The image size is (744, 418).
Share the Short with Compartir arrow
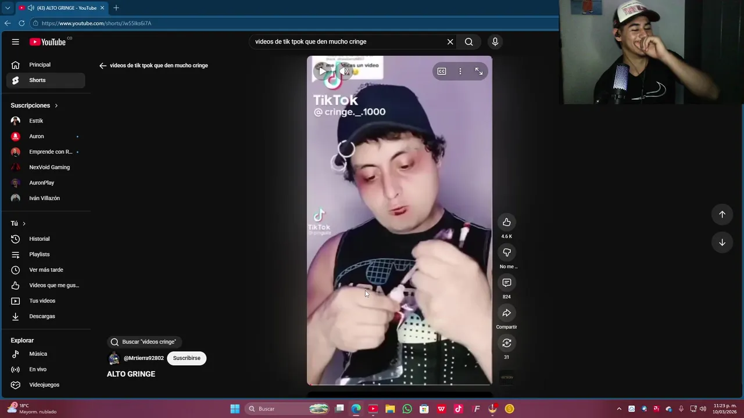pos(507,313)
